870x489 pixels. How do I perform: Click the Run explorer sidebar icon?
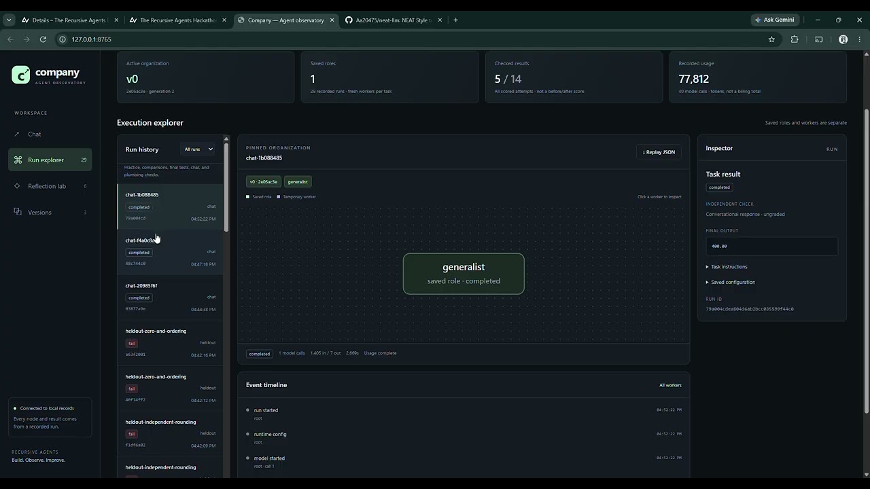(x=18, y=160)
